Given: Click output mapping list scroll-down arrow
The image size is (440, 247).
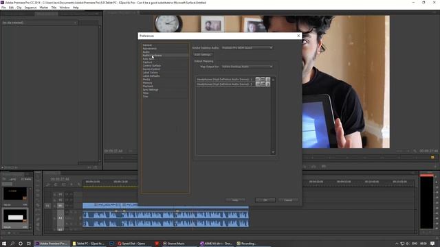Looking at the screenshot, I should pos(273,152).
